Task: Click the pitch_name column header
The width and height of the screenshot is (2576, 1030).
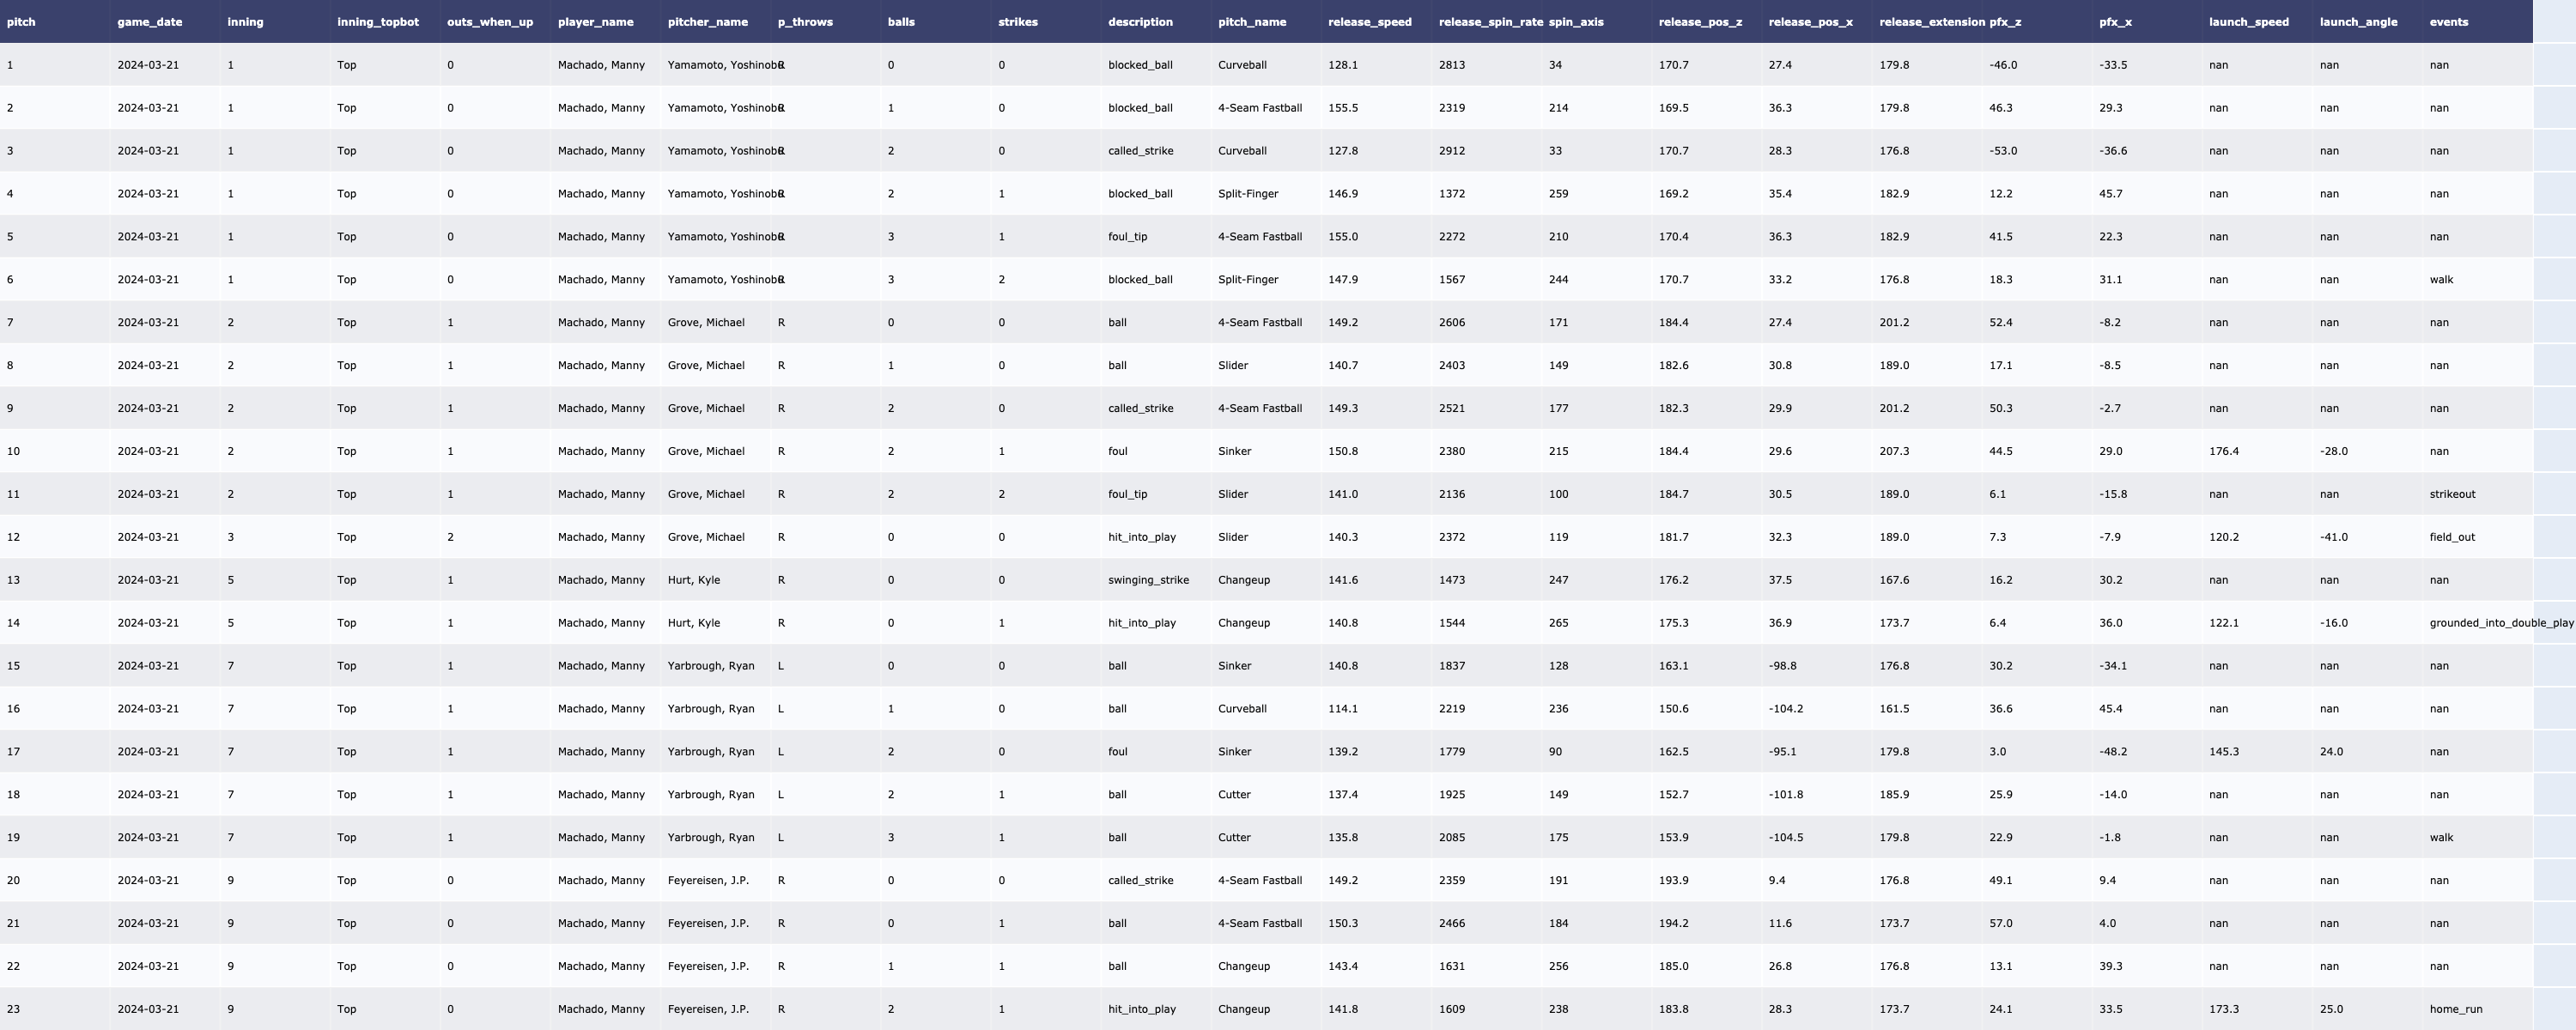Action: pos(1251,22)
